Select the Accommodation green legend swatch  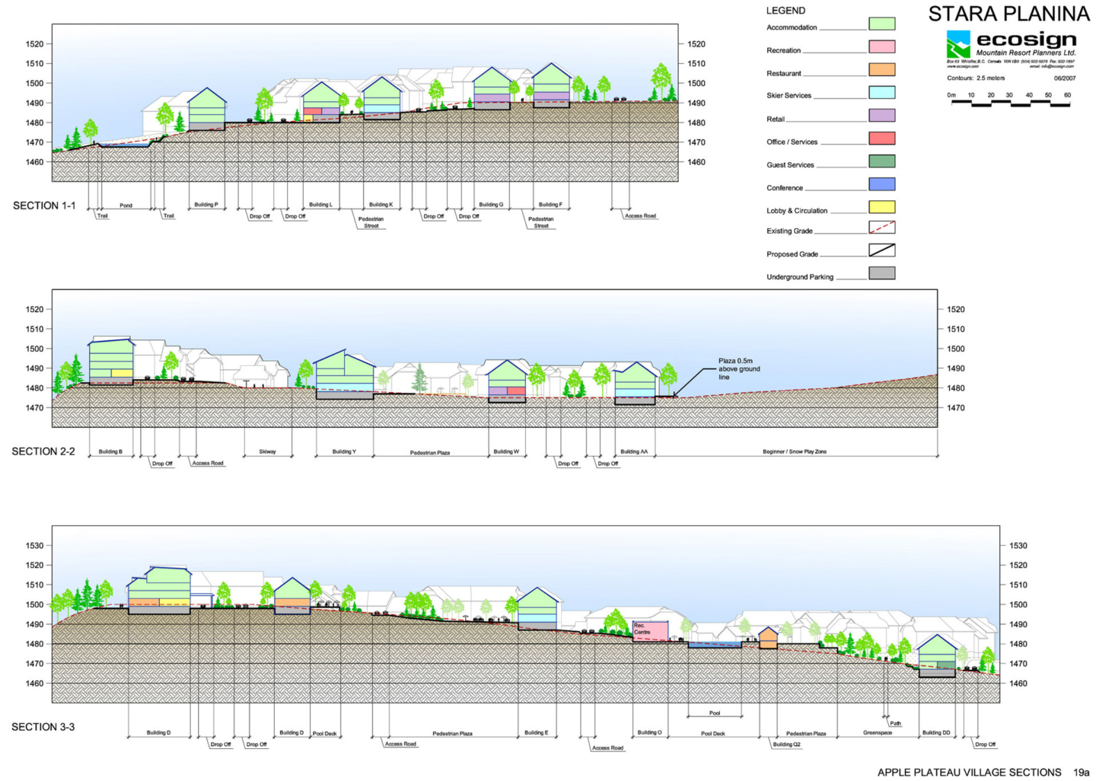coord(882,24)
